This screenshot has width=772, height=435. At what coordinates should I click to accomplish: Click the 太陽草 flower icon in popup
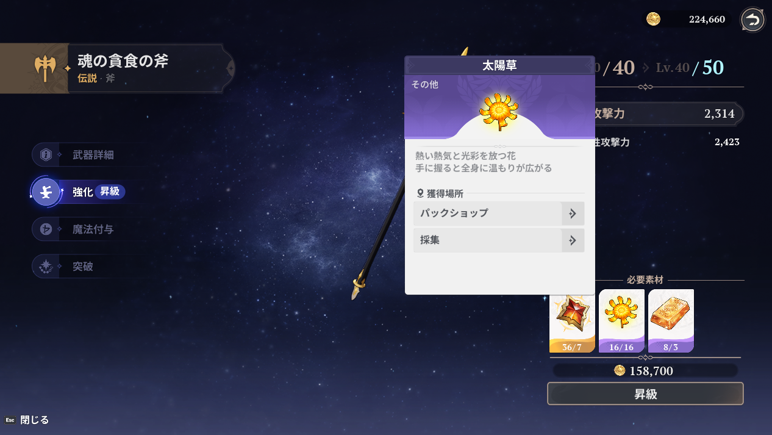(x=499, y=112)
